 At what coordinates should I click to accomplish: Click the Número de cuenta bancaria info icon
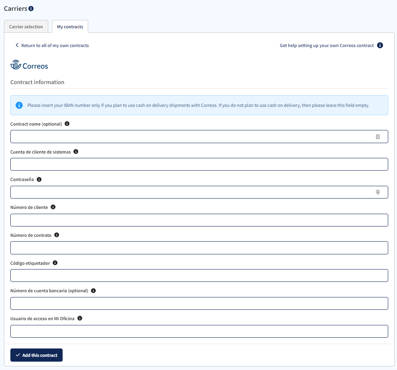93,290
